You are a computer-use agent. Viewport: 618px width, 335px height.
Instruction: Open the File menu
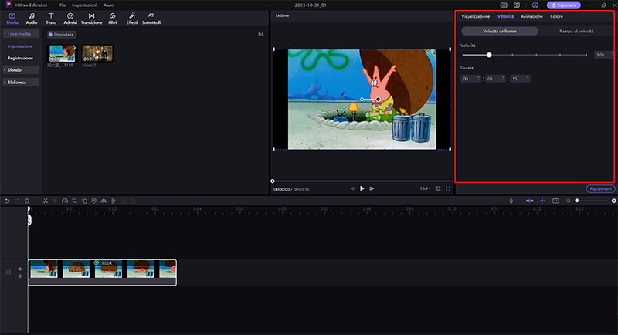[63, 5]
